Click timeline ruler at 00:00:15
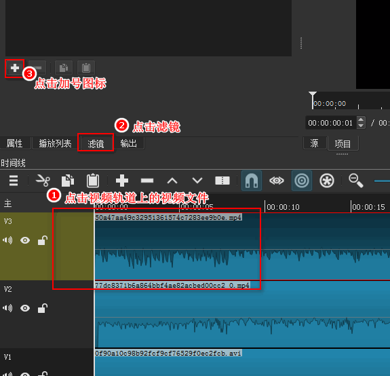Viewport: 390px width, 376px height. [368, 207]
